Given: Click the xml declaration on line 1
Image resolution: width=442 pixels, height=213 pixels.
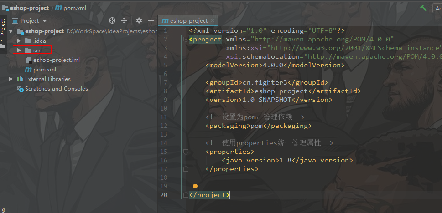Looking at the screenshot, I should tap(267, 30).
